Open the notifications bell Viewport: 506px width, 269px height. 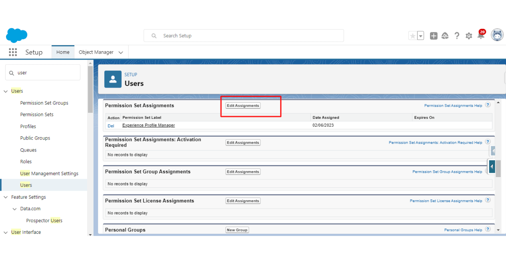tap(481, 36)
